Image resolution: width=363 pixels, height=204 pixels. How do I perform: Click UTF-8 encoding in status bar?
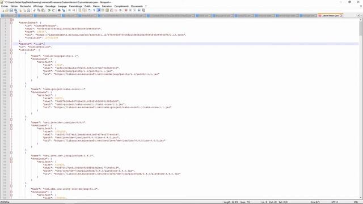(334, 202)
